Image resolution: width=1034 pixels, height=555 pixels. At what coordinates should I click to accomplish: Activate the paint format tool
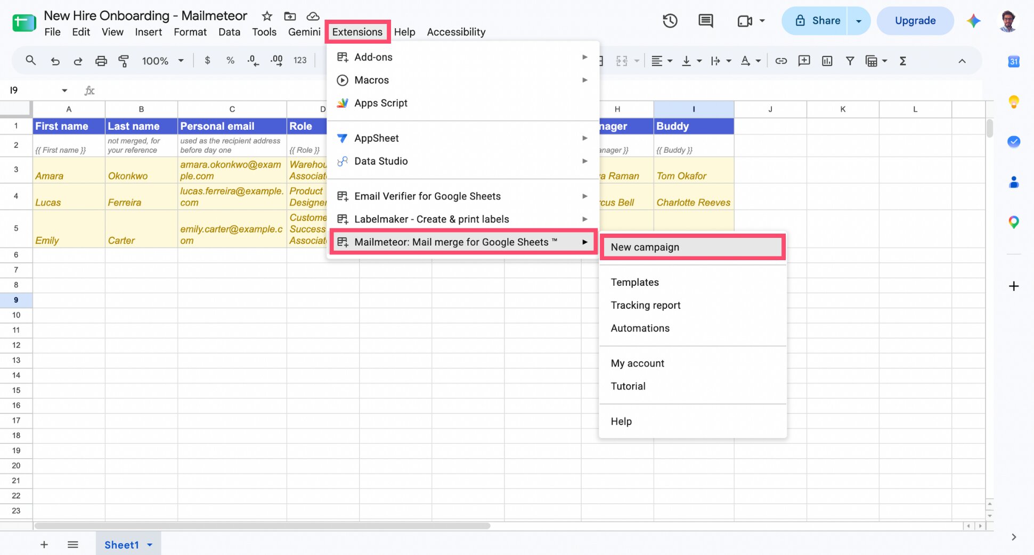[124, 61]
